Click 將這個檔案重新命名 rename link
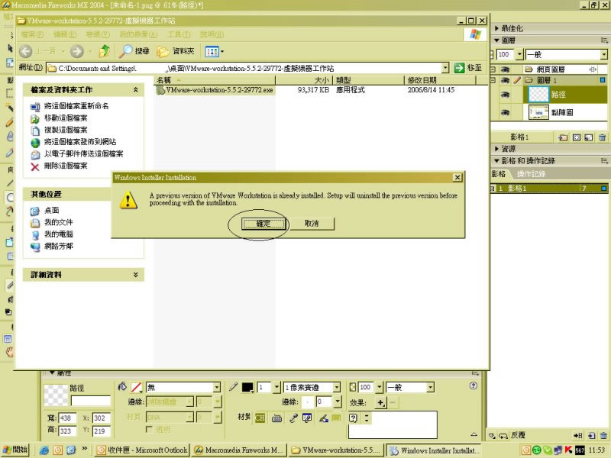 point(76,106)
